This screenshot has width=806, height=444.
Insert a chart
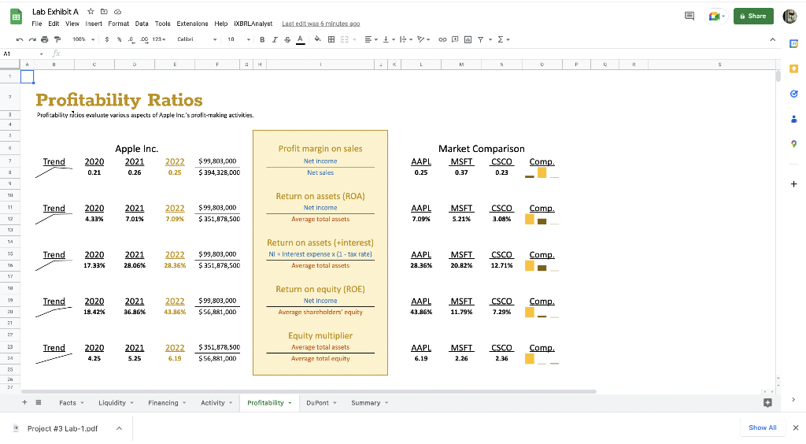[x=468, y=39]
